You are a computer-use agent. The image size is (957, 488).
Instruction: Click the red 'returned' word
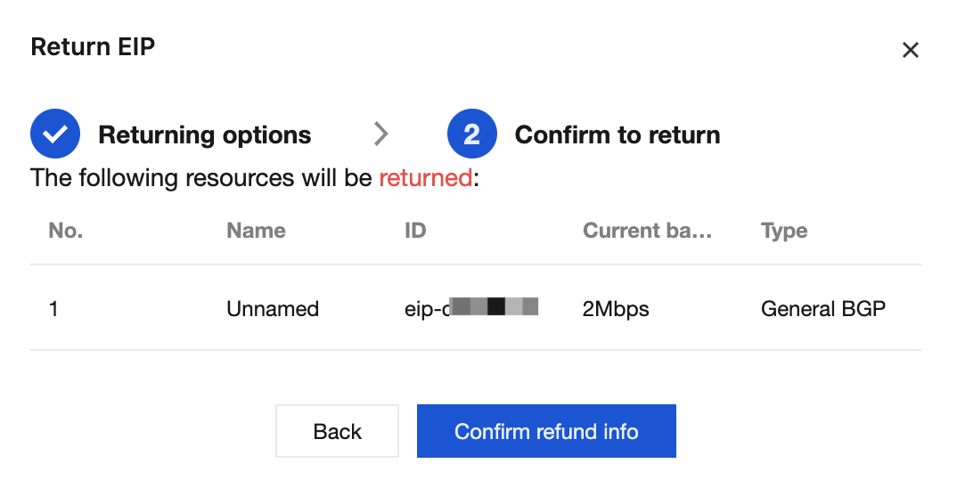pyautogui.click(x=425, y=177)
